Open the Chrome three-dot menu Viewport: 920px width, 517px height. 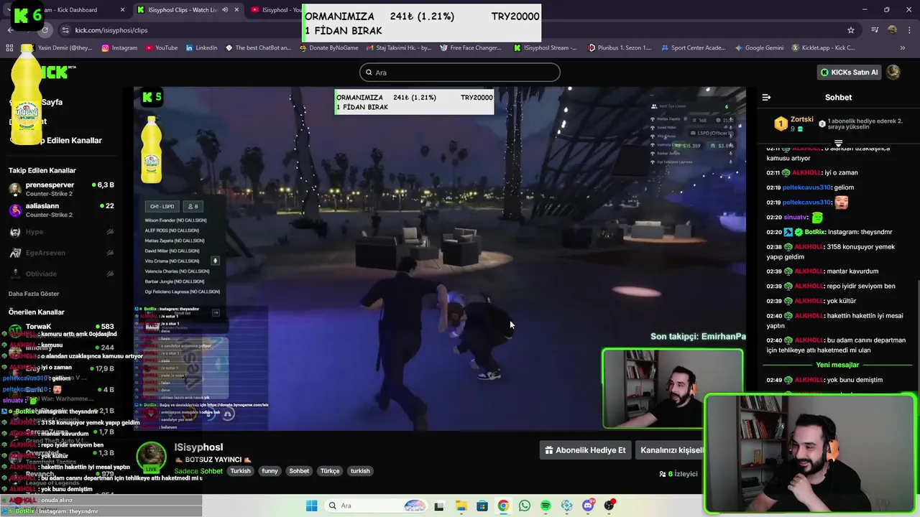[909, 30]
